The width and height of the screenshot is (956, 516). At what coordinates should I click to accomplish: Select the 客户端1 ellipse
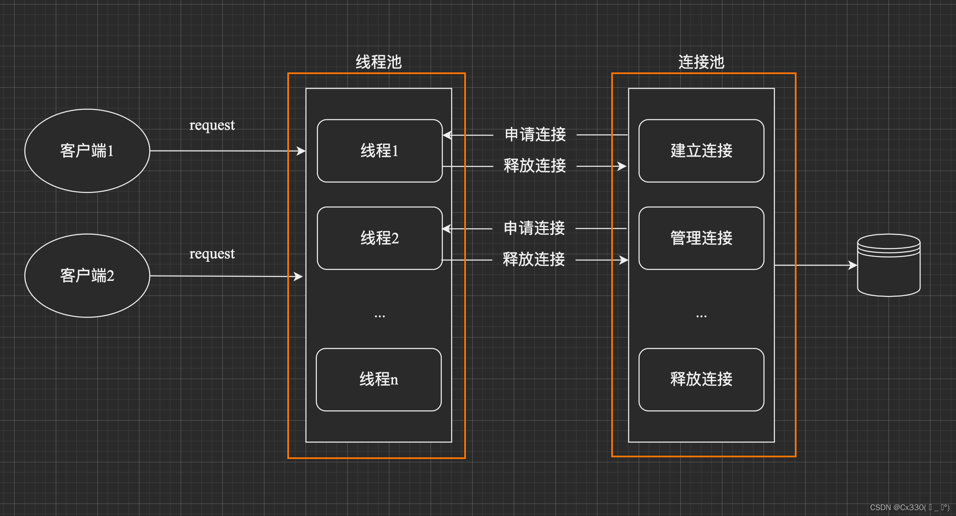[x=87, y=151]
